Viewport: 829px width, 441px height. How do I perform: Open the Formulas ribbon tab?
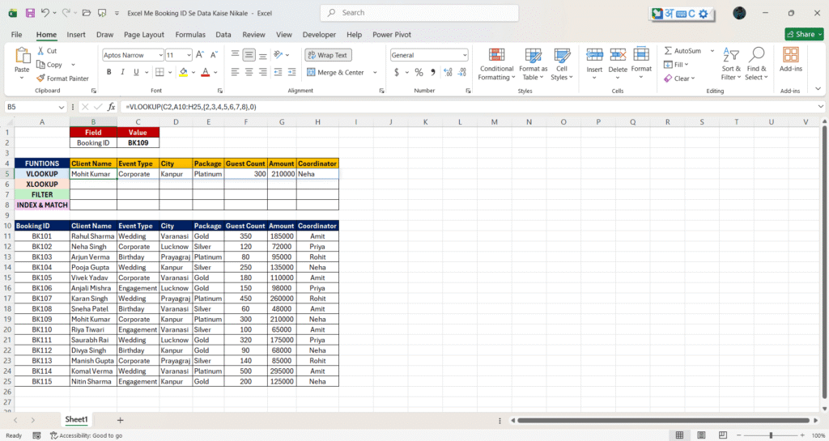coord(190,34)
